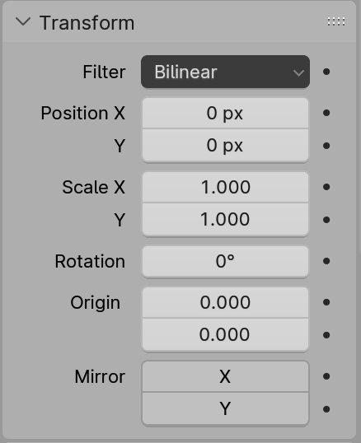Click the animate dot beside Filter
Screen dimensions: 361x443
pyautogui.click(x=326, y=72)
